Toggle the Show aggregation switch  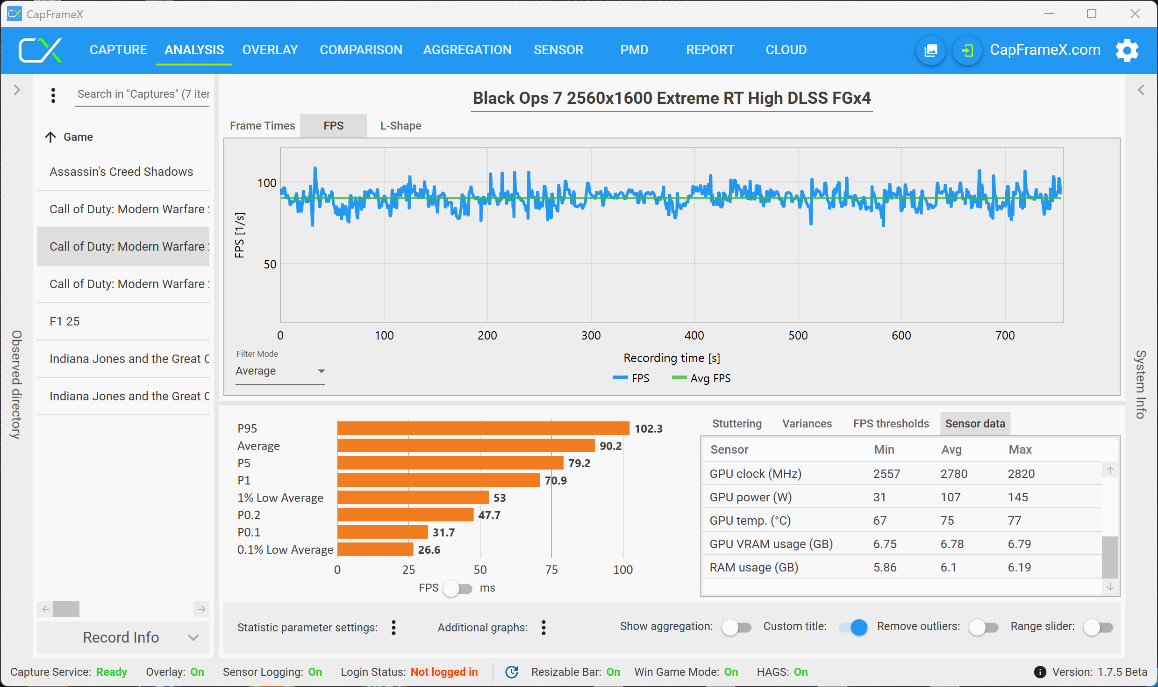click(736, 627)
